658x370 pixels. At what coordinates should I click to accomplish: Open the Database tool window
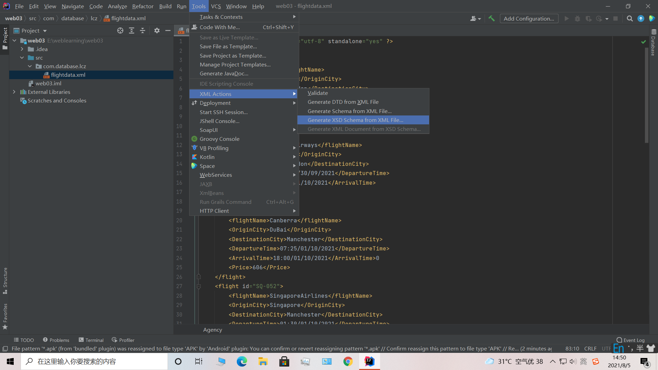pyautogui.click(x=653, y=43)
